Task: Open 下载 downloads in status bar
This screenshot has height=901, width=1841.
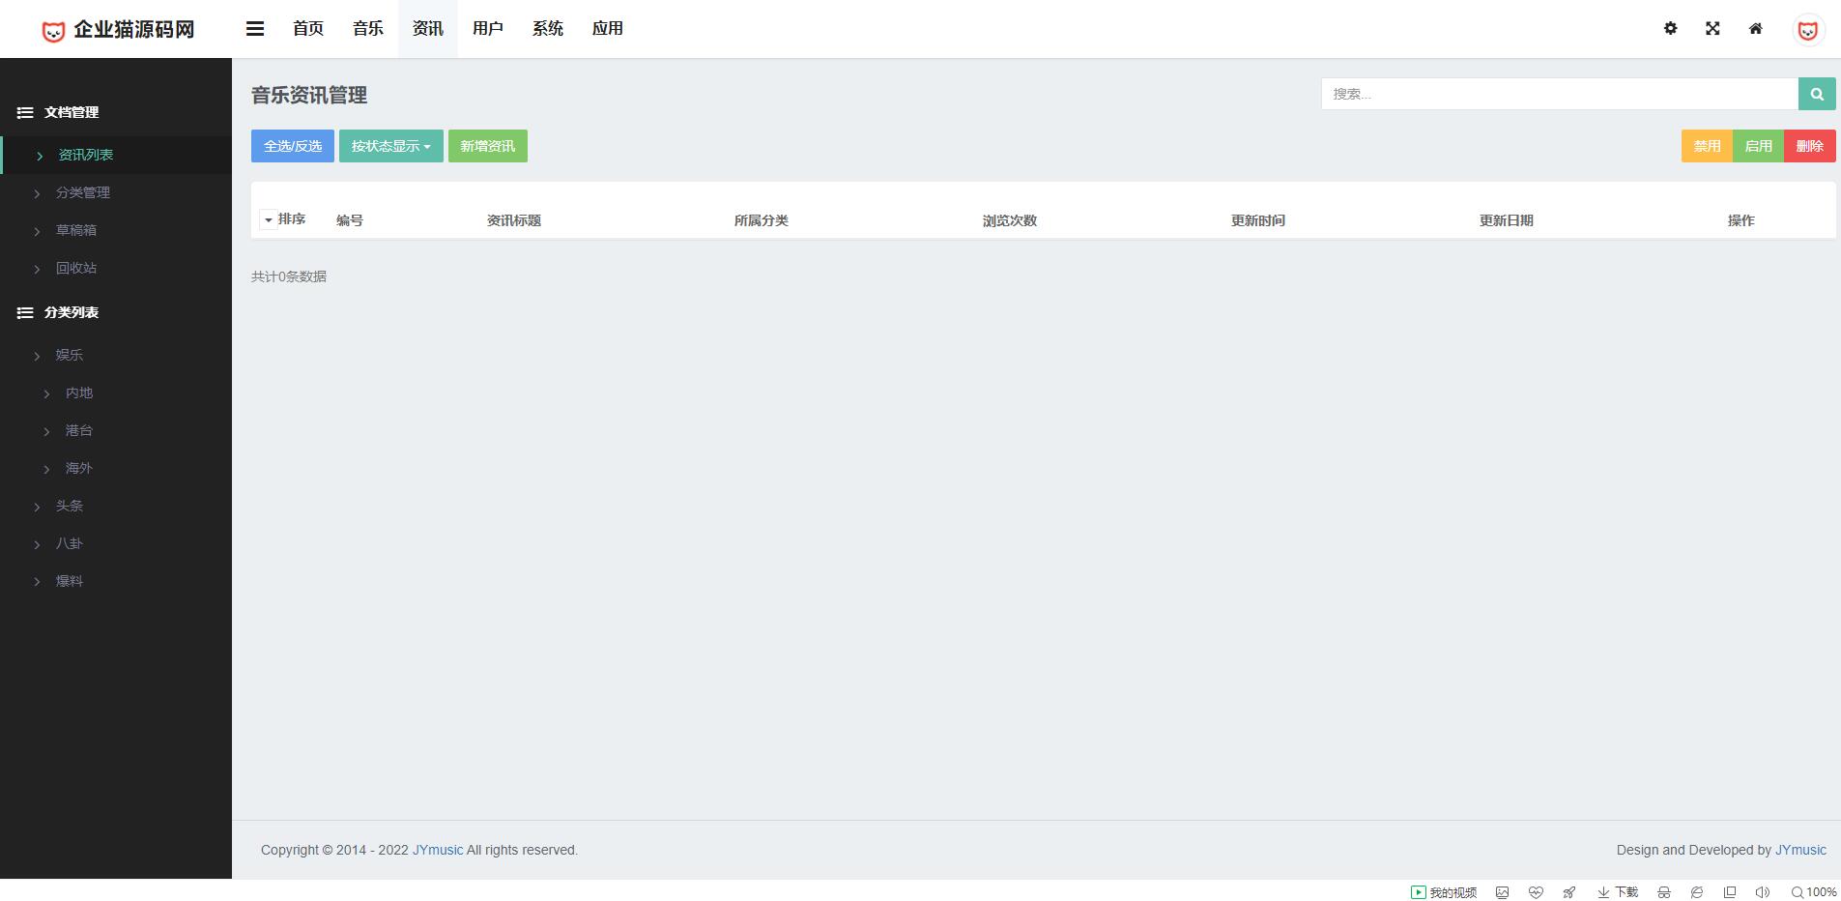Action: point(1617,892)
